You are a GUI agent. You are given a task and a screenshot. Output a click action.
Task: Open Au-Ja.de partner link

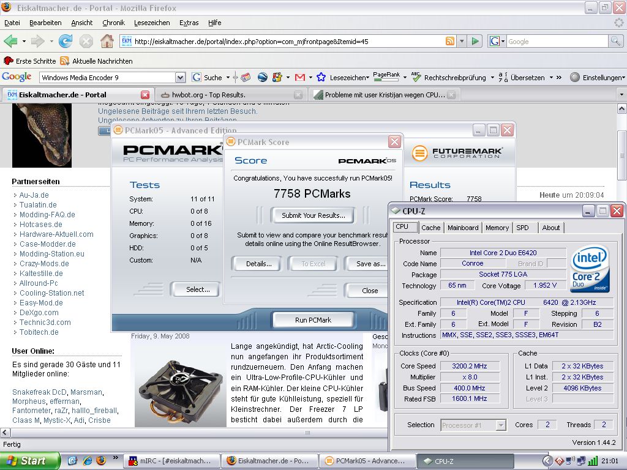(34, 195)
